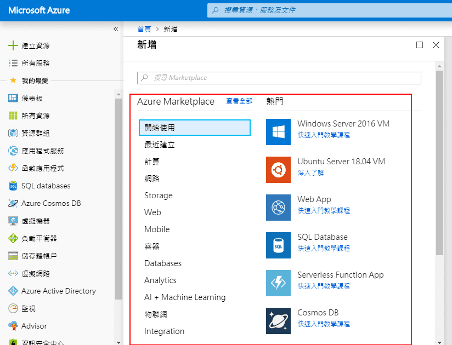Image resolution: width=452 pixels, height=345 pixels.
Task: Click the green plus icon for 建立資源
Action: tap(13, 45)
